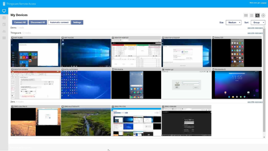Open the account icon in left sidebar

tap(4, 18)
